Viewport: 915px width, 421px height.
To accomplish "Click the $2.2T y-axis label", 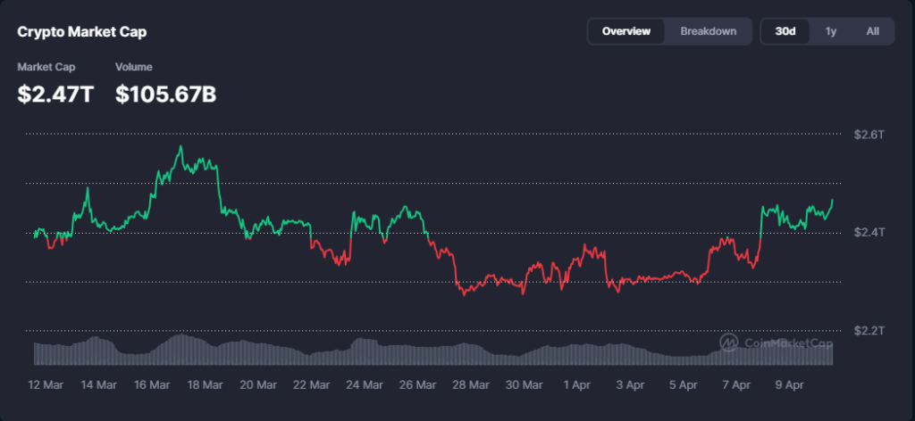I will point(869,331).
